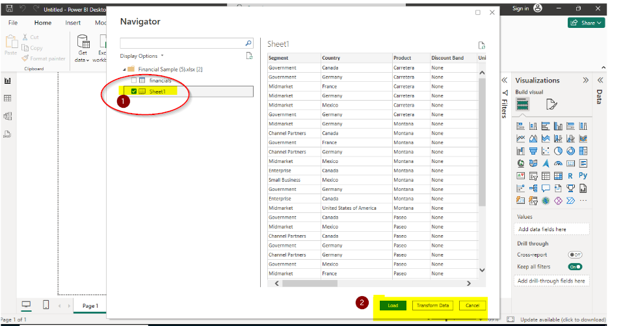The width and height of the screenshot is (623, 326).
Task: Choose the slicer visual
Action: point(533,176)
